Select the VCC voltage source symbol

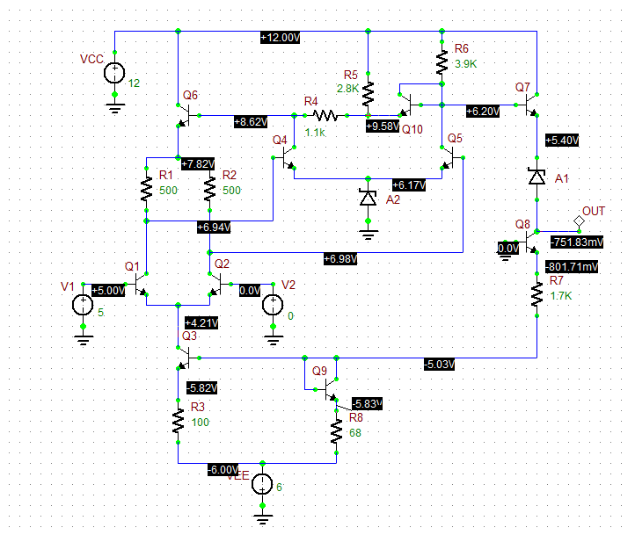[x=114, y=74]
